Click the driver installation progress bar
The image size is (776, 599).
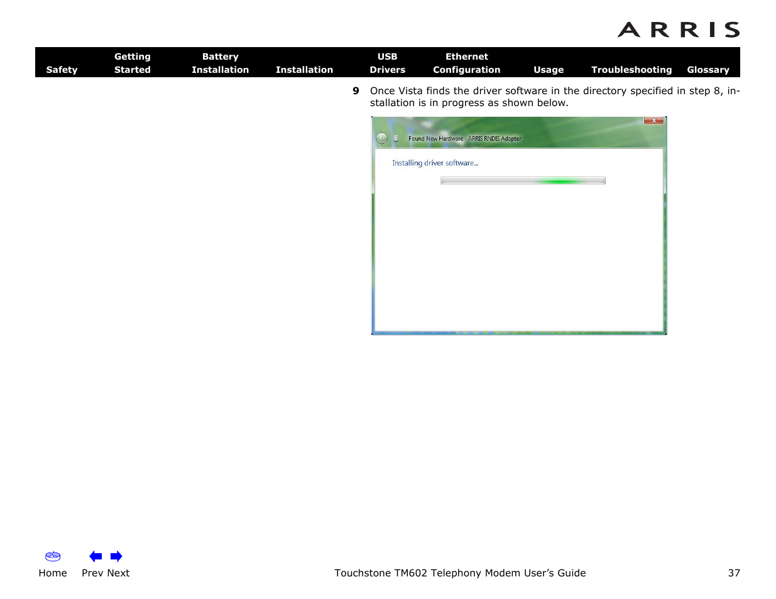(x=523, y=181)
